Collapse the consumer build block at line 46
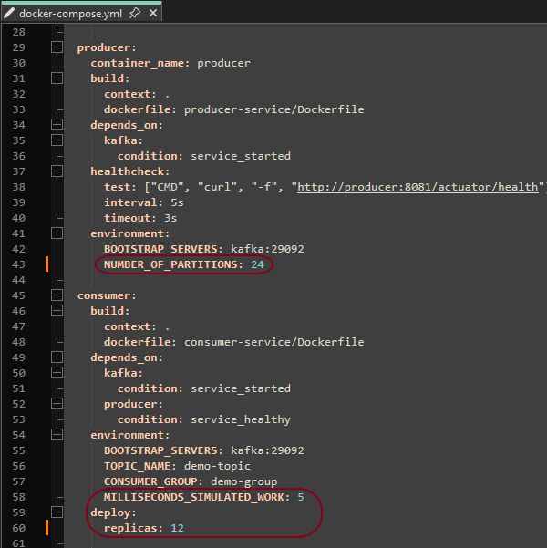 pos(57,311)
